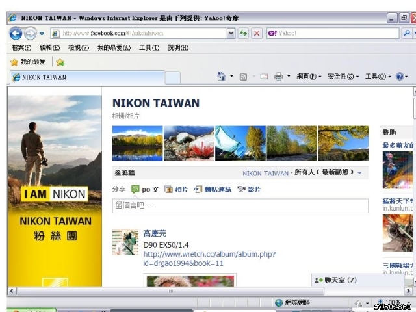Click the NIKON TAIWAN wall filter link
The width and height of the screenshot is (416, 312).
pos(265,174)
